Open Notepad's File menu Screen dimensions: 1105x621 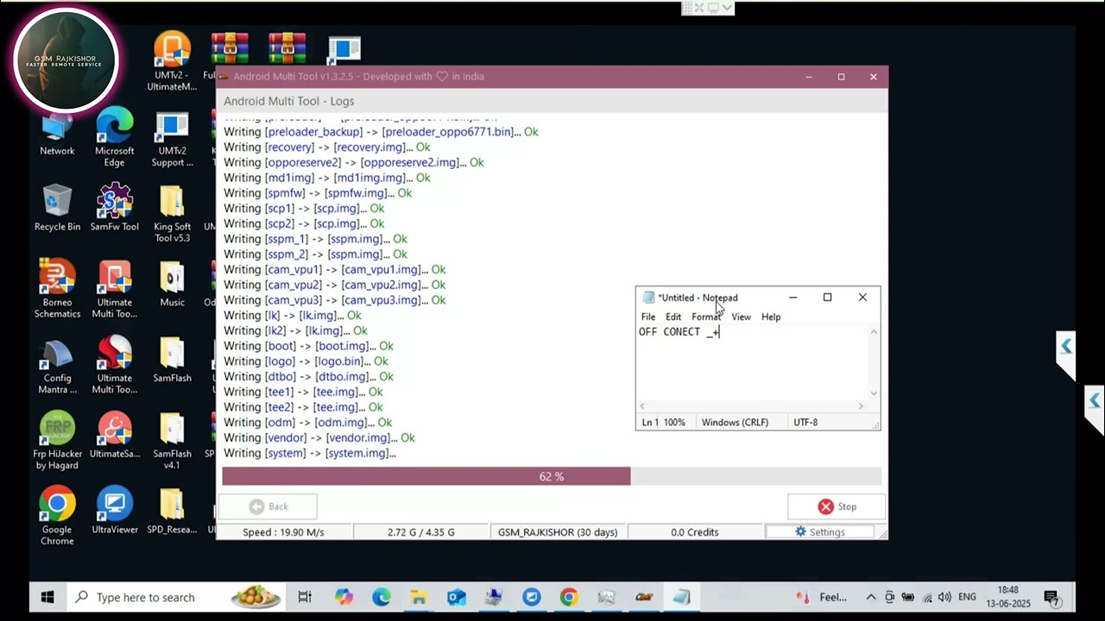pyautogui.click(x=648, y=317)
